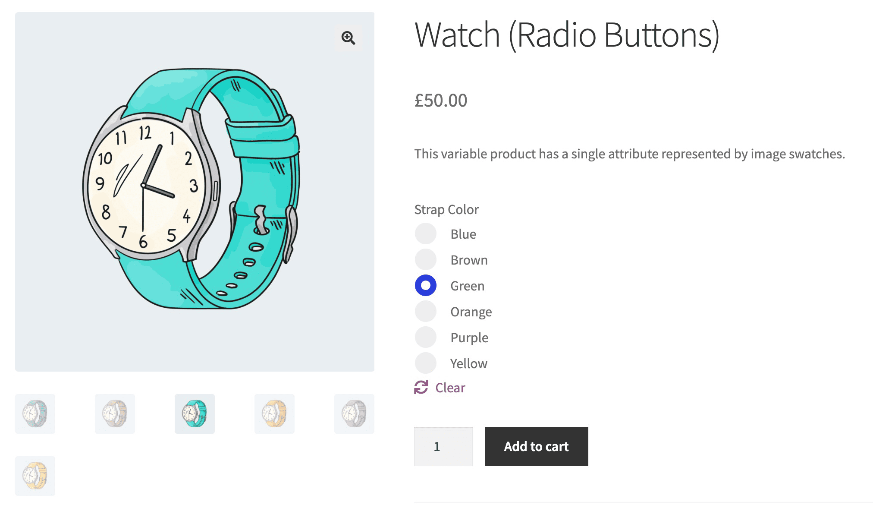The height and width of the screenshot is (508, 873).
Task: Select the blue watch thumbnail
Action: pos(35,413)
